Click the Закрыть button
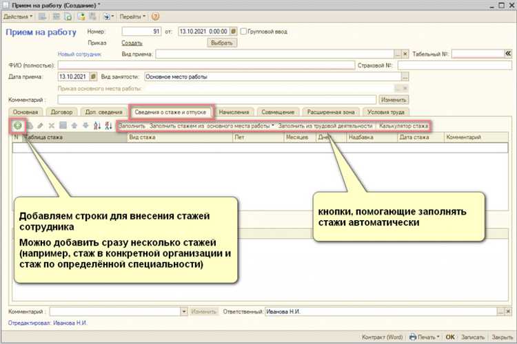Viewport: 517px width, 344px height. tap(502, 337)
